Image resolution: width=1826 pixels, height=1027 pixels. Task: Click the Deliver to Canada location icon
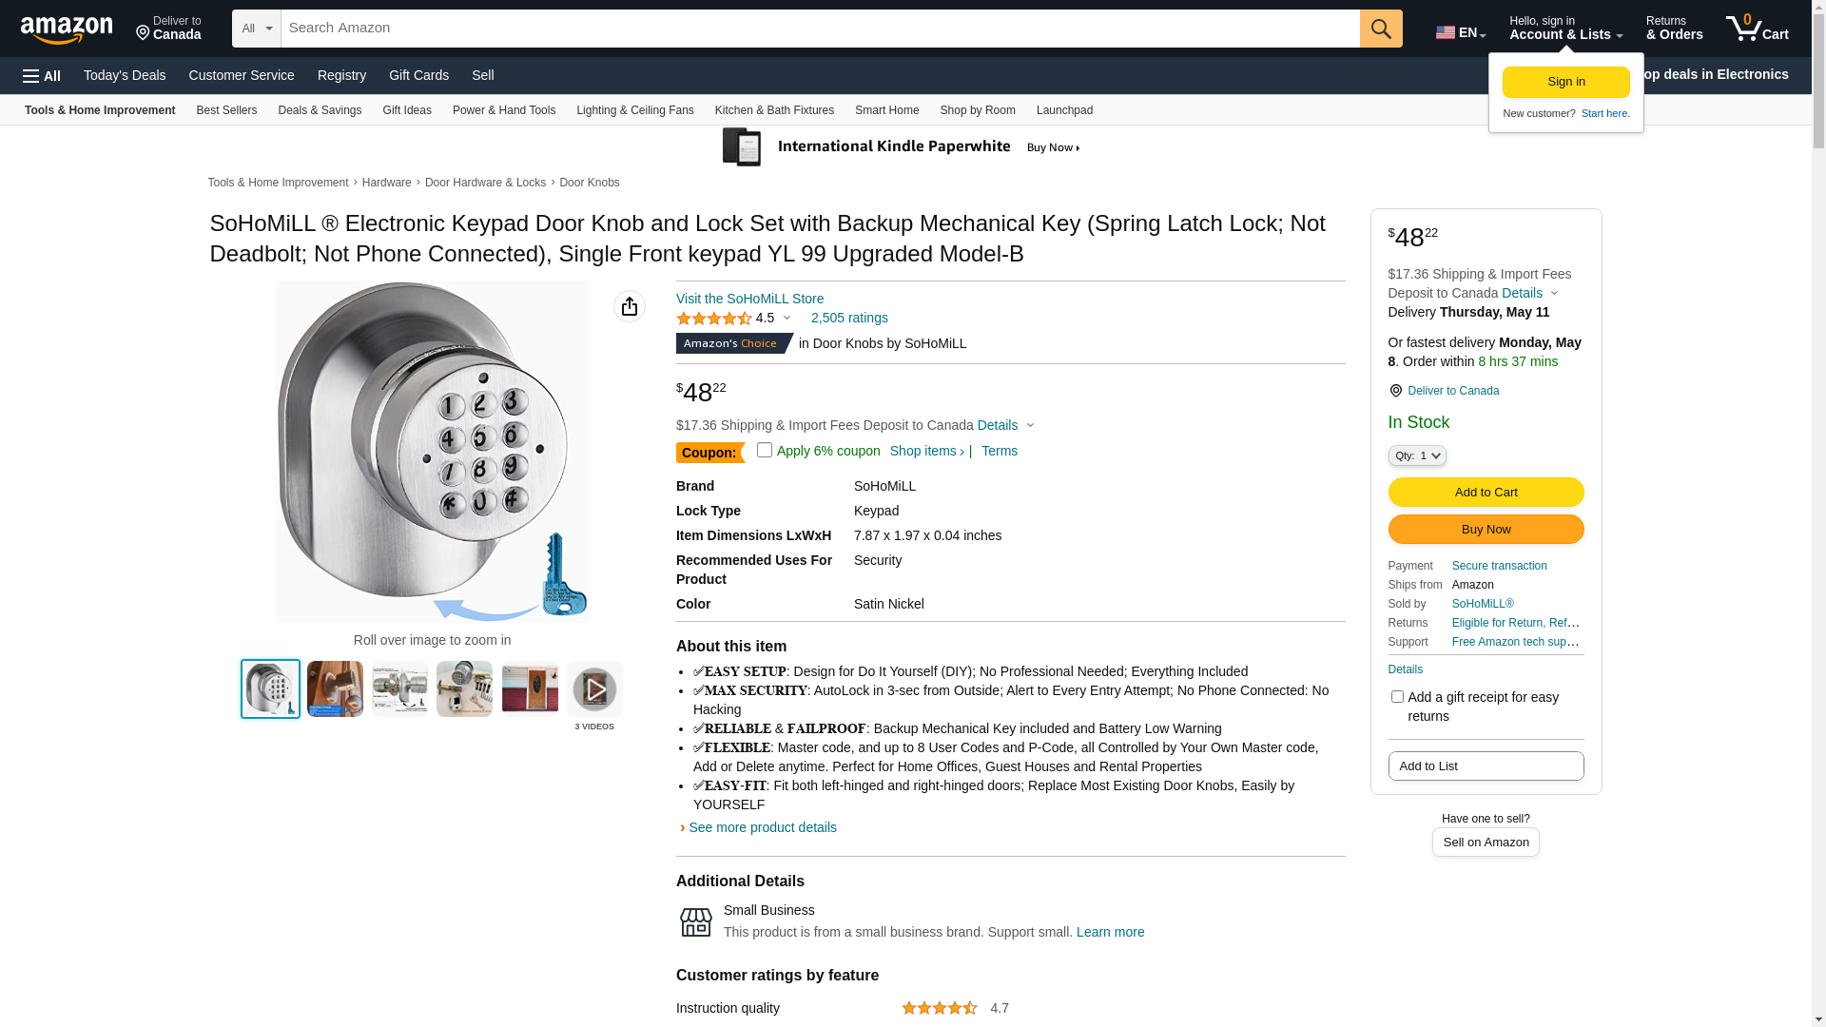1395,391
